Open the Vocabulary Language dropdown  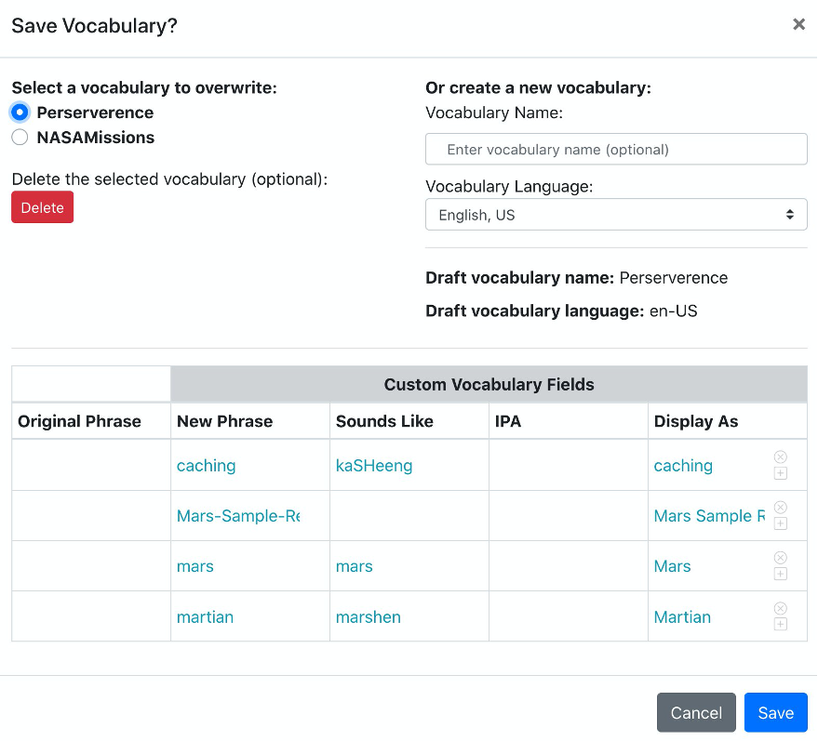(615, 214)
